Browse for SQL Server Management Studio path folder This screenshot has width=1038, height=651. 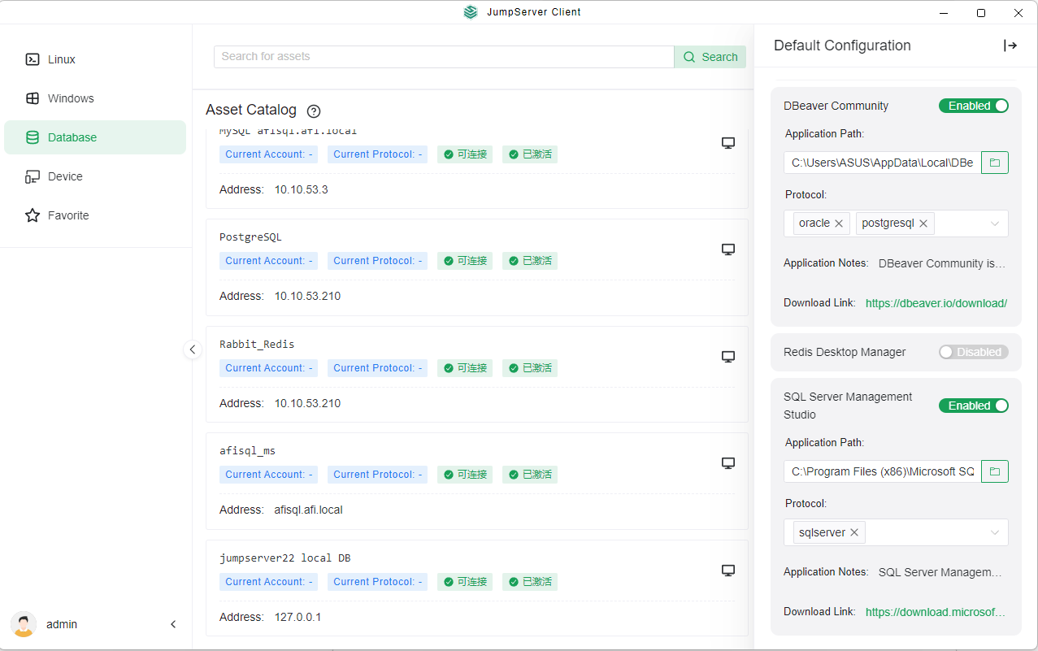[995, 471]
